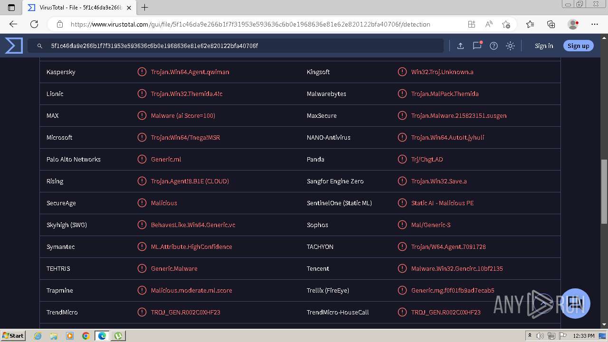Open Chrome from the taskbar
The image size is (608, 342).
[x=85, y=336]
